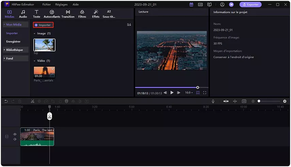Open the 16:9 aspect ratio dropdown

click(x=189, y=93)
